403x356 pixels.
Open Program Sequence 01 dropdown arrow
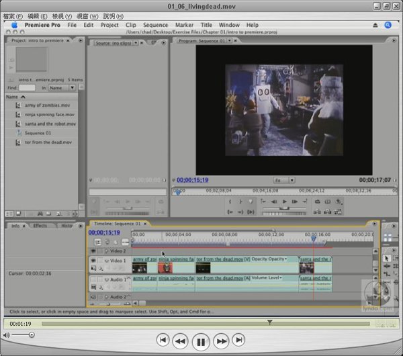229,40
